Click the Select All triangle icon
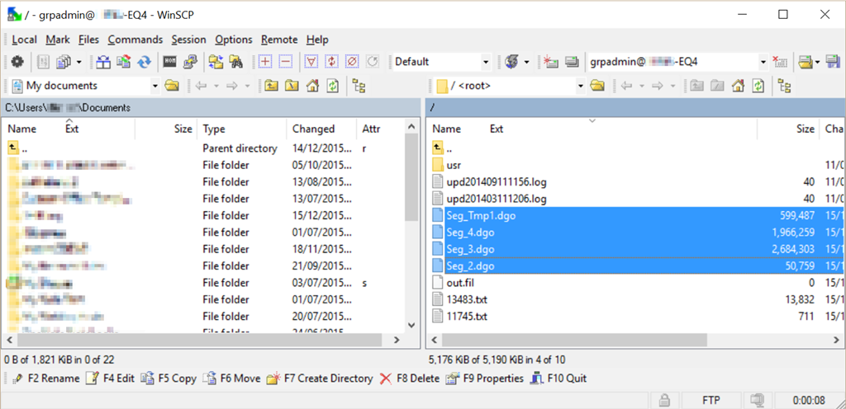The width and height of the screenshot is (846, 409). click(311, 62)
